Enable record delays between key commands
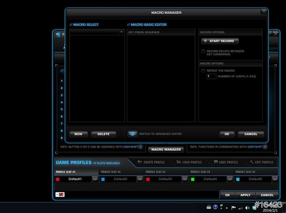Screen dimensions: 286x213 pyautogui.click(x=203, y=51)
